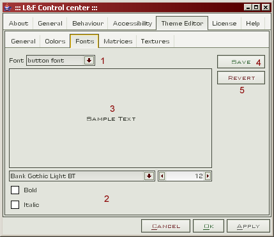Go to the Accessibility tab
Viewport: 274px width, 237px height.
point(132,23)
